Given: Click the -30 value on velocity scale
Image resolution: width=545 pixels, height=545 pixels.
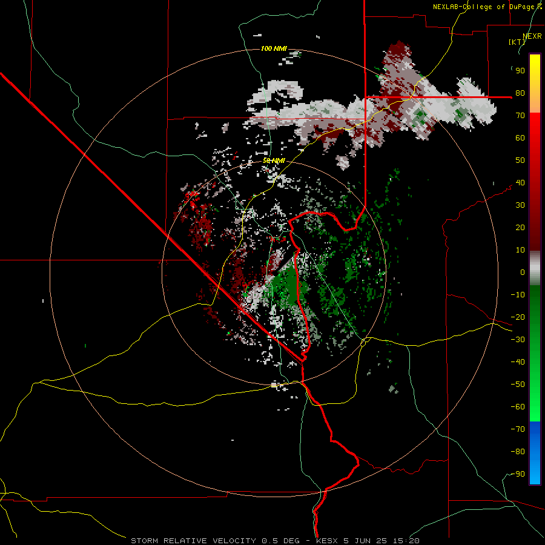Looking at the screenshot, I should point(518,340).
